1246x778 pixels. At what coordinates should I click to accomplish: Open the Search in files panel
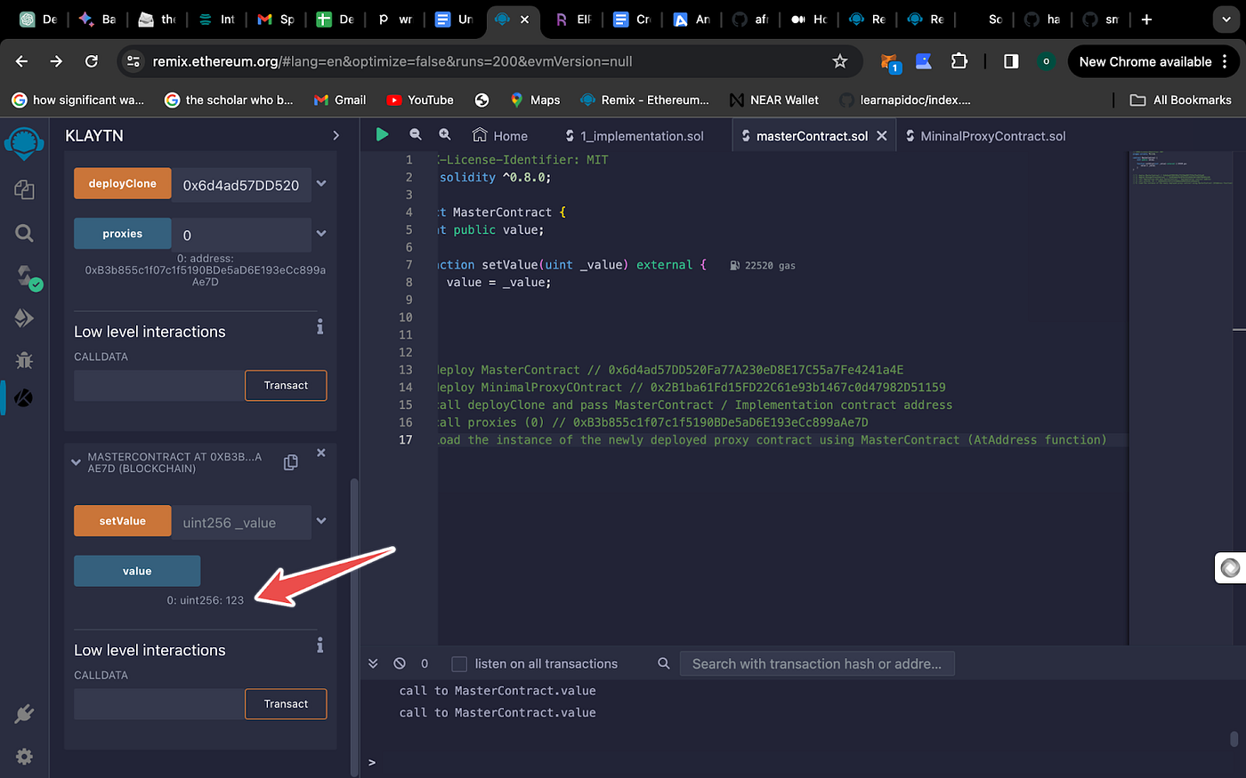(24, 233)
